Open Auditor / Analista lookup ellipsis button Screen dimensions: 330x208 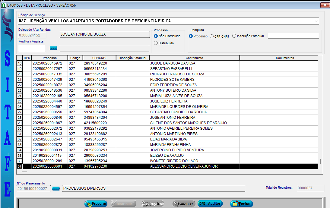tap(53, 48)
